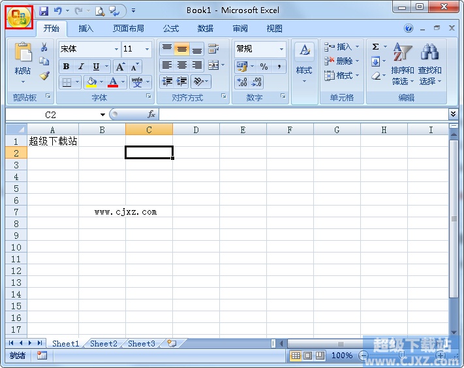Click 插入 cells button
The image size is (464, 368).
point(341,47)
